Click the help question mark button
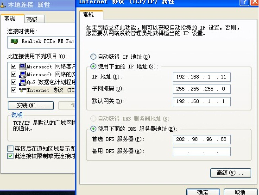This screenshot has height=195, width=259. tap(244, 2)
